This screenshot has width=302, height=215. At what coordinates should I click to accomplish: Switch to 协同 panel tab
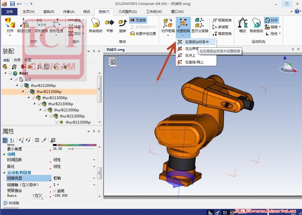click(x=17, y=60)
